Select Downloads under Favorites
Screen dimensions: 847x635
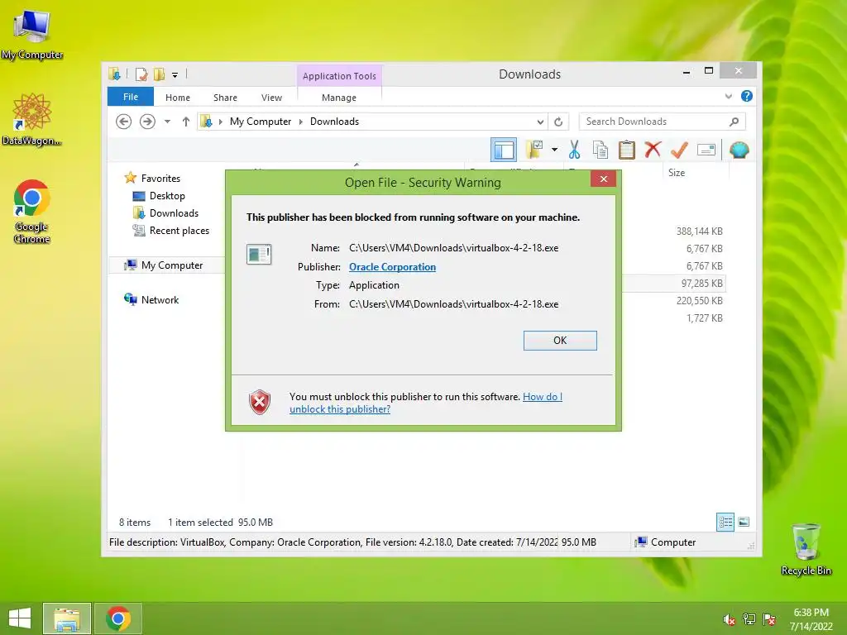point(174,212)
